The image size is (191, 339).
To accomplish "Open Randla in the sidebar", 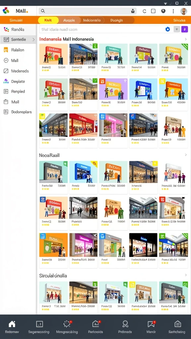I will click(18, 29).
